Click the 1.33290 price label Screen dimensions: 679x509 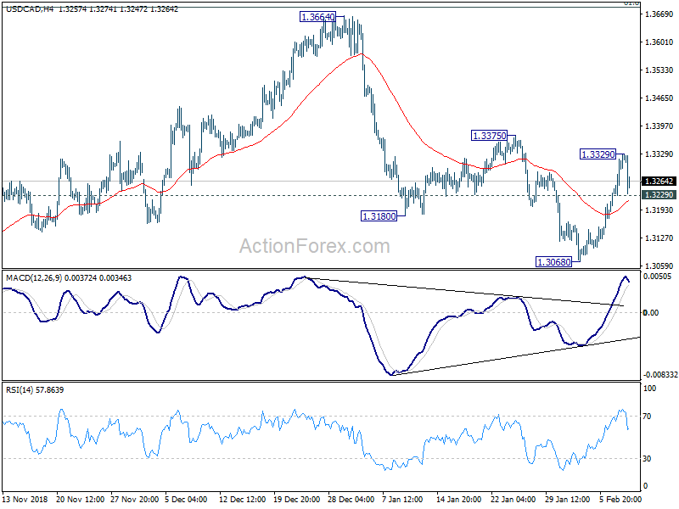[x=598, y=154]
